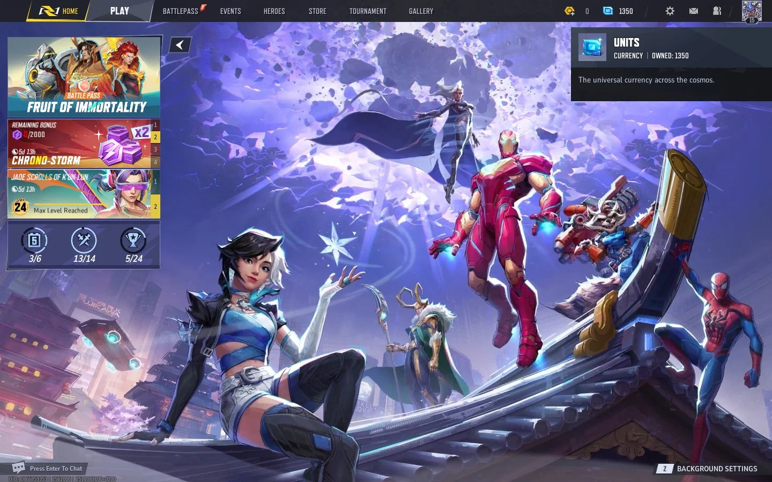This screenshot has width=772, height=482.
Task: Click the chat bubble icon
Action: tap(19, 468)
